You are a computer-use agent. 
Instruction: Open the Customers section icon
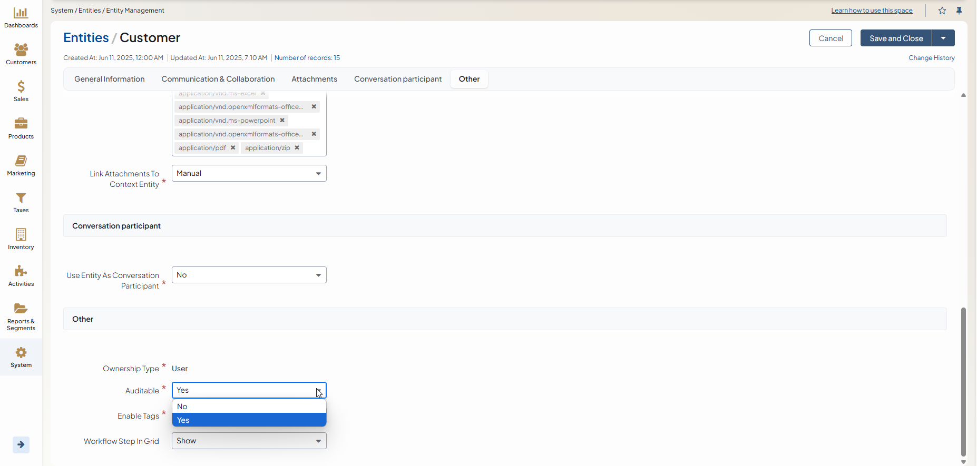(x=21, y=50)
